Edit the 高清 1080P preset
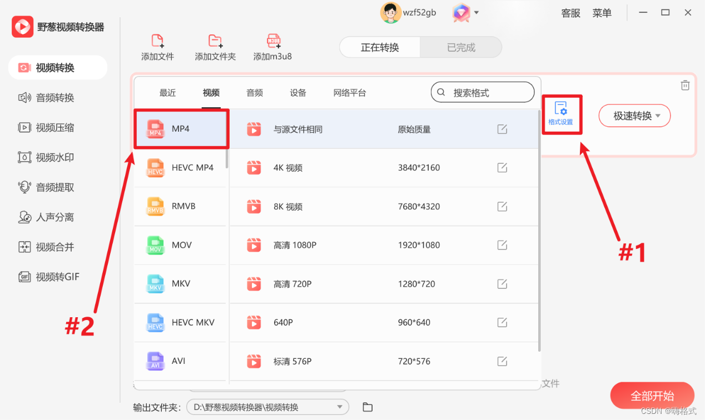 point(502,245)
